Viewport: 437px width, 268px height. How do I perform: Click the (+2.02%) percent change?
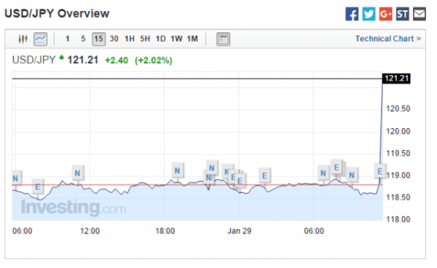tap(154, 60)
